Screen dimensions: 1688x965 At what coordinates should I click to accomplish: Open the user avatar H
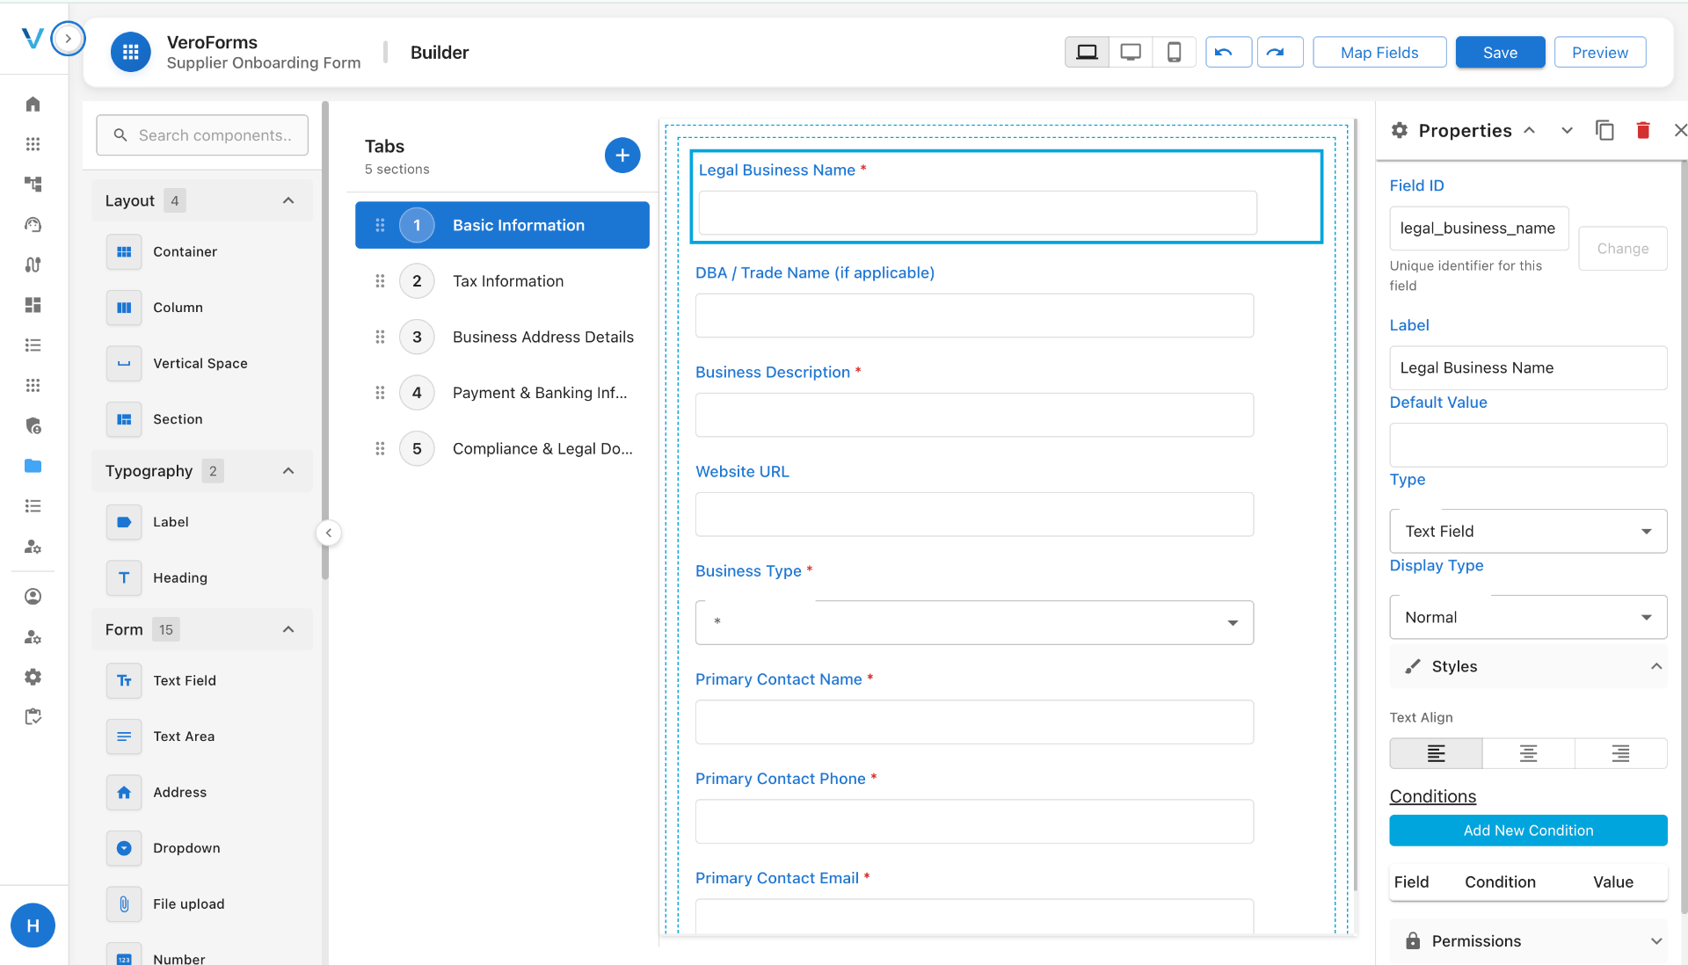[x=33, y=925]
